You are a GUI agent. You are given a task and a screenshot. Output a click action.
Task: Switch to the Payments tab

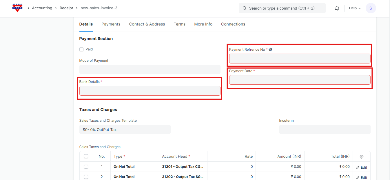111,24
